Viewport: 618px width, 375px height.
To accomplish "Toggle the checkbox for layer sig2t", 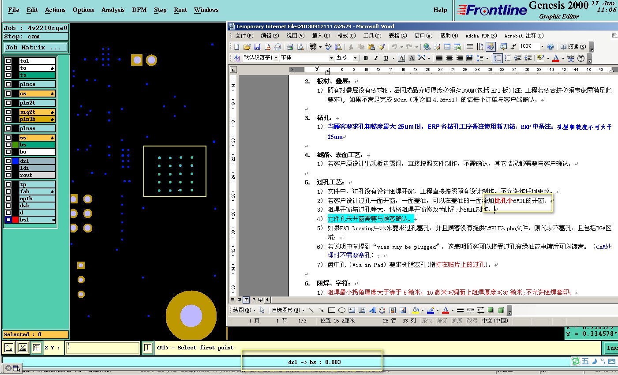I will (x=8, y=112).
